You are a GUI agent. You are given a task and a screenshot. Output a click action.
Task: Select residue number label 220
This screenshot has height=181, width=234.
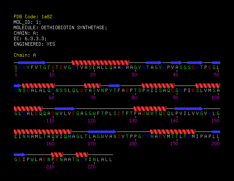(92, 167)
